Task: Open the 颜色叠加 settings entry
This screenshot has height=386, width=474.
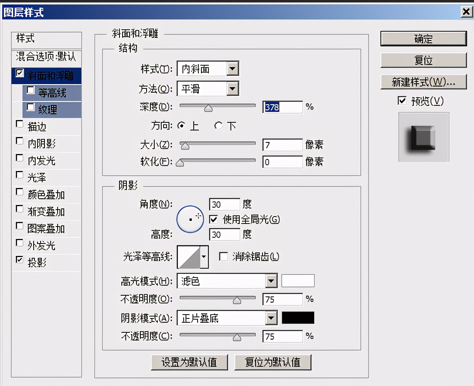Action: (46, 195)
